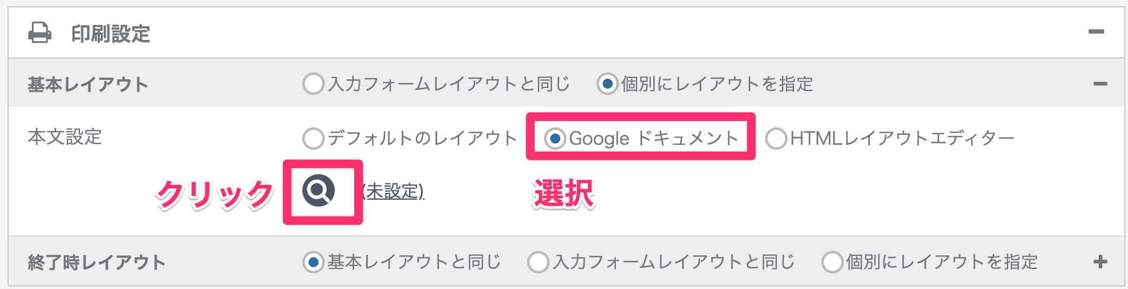Select 入力フォームレイアウトと同じ in 基本レイアウト row
The height and width of the screenshot is (289, 1128).
coord(314,84)
